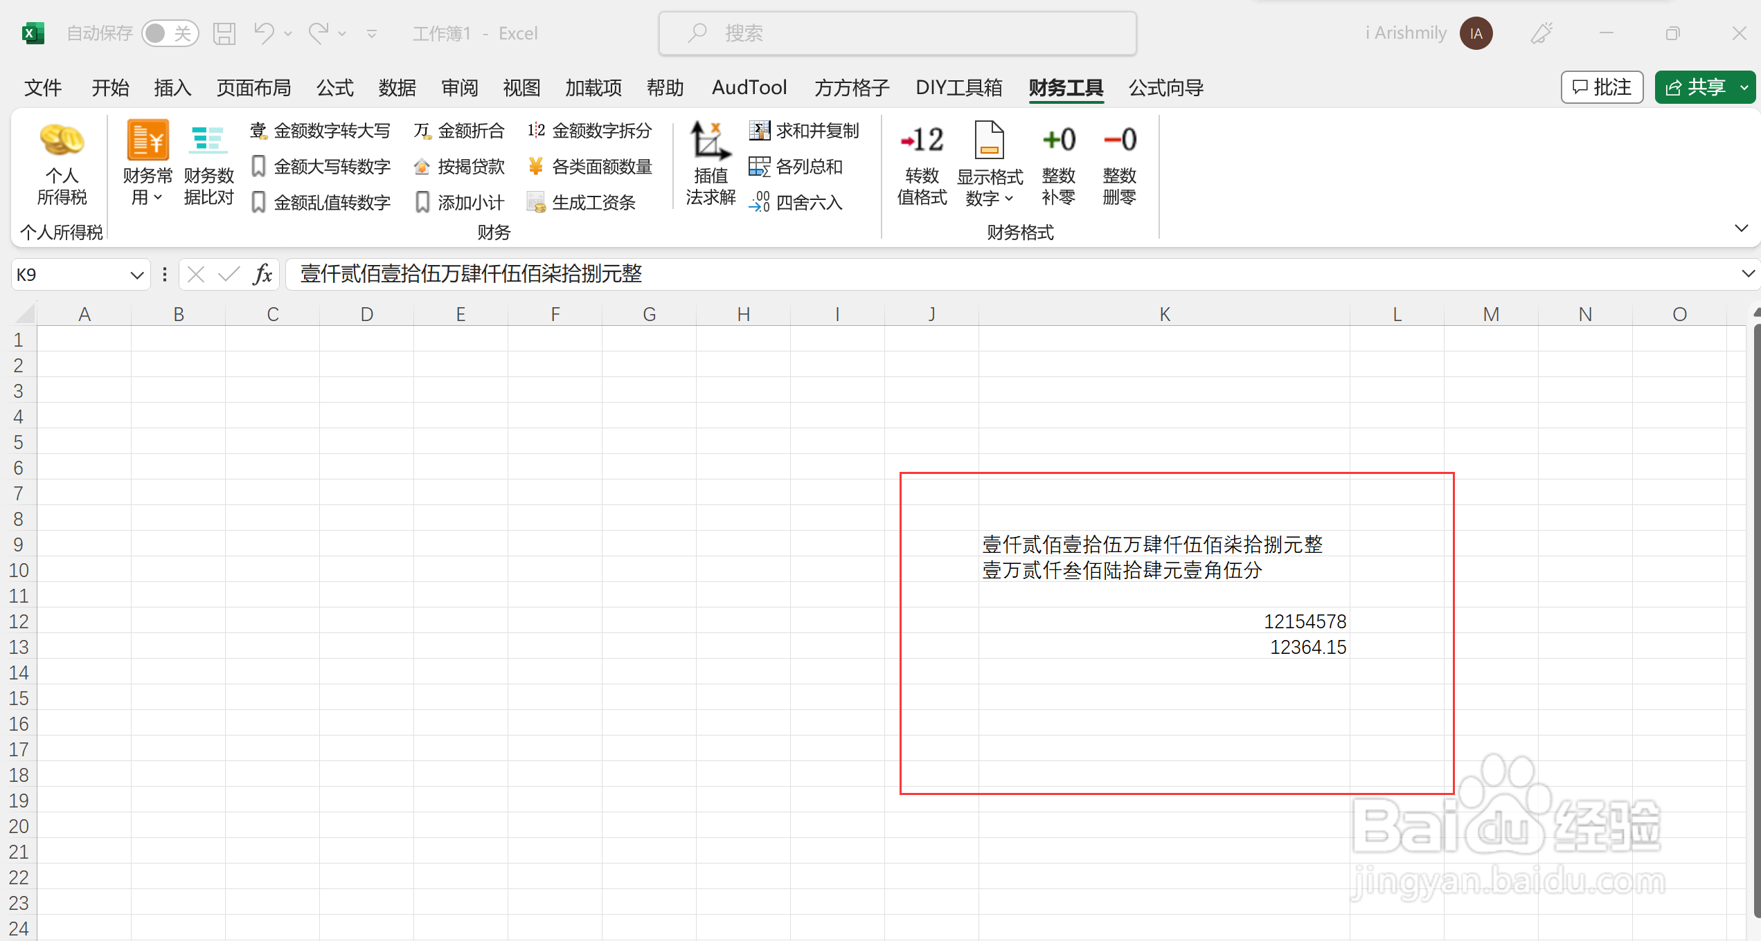The height and width of the screenshot is (941, 1761).
Task: Switch to the 方方格子 tab
Action: pos(851,88)
